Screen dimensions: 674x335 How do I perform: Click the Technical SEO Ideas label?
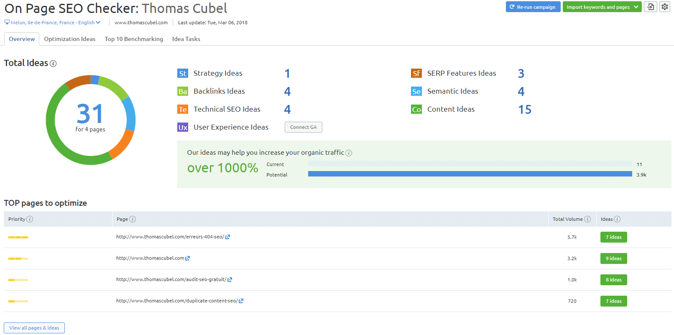click(227, 109)
